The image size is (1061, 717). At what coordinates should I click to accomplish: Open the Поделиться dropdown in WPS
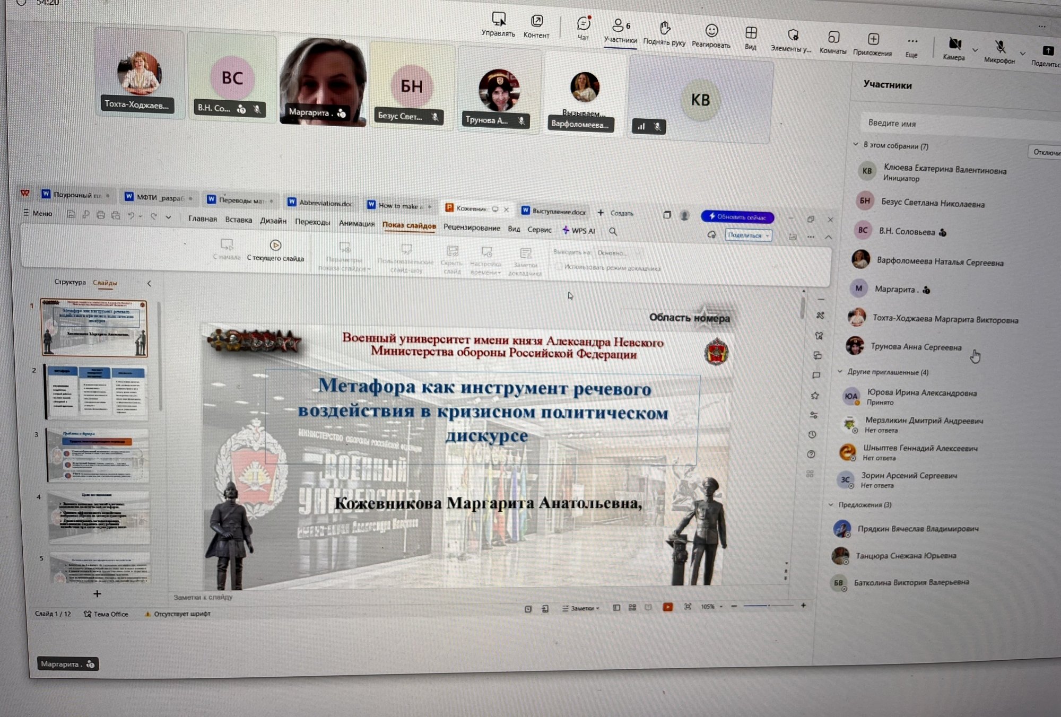pyautogui.click(x=749, y=235)
